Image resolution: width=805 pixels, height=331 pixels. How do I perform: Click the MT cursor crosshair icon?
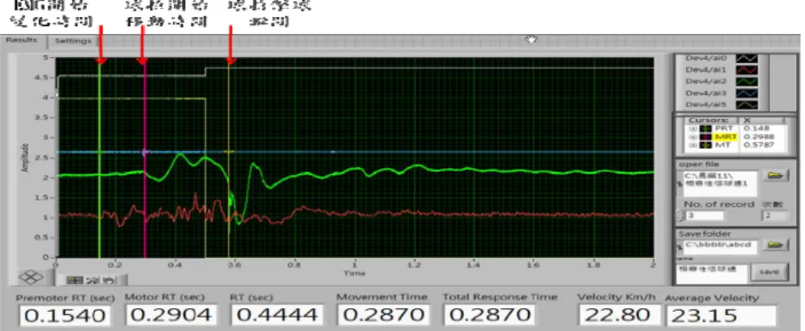pyautogui.click(x=704, y=145)
